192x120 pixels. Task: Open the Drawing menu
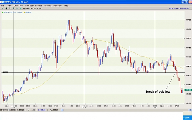(48, 6)
